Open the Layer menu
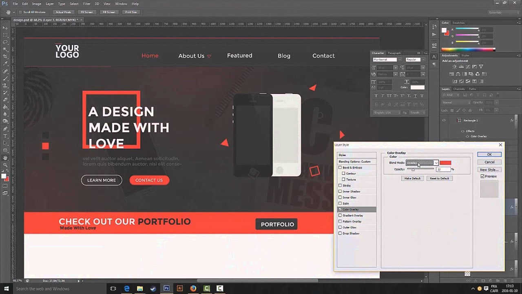The image size is (522, 294). [49, 4]
